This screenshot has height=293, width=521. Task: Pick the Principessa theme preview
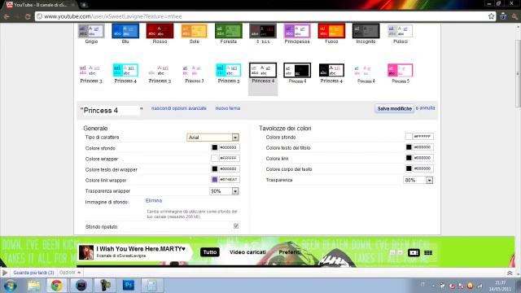pos(297,31)
